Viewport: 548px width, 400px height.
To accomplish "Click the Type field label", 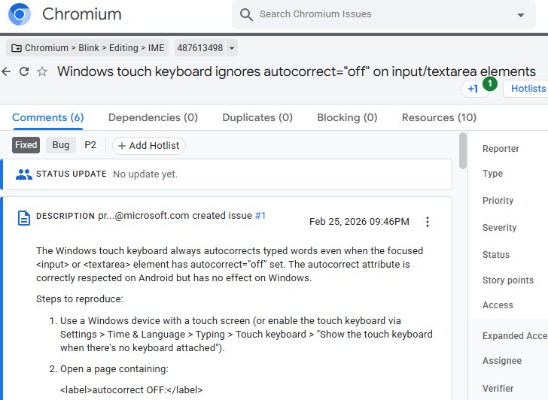I will 492,174.
